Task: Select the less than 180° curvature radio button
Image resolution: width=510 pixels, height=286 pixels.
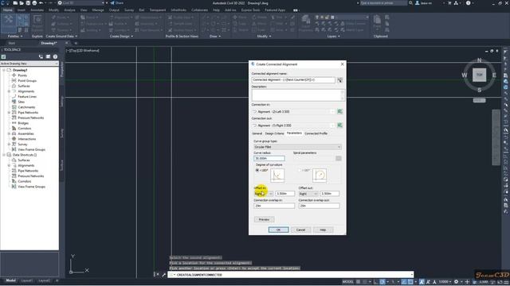Action: (257, 170)
